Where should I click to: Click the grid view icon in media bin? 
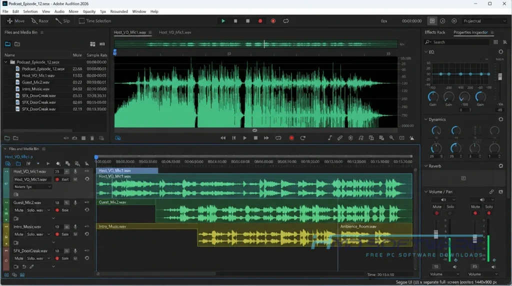click(92, 44)
